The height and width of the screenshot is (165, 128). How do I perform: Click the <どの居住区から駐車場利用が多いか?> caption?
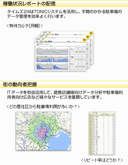click(43, 106)
